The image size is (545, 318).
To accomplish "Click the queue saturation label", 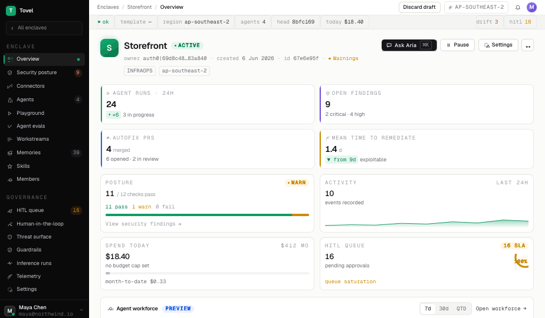I will point(350,281).
